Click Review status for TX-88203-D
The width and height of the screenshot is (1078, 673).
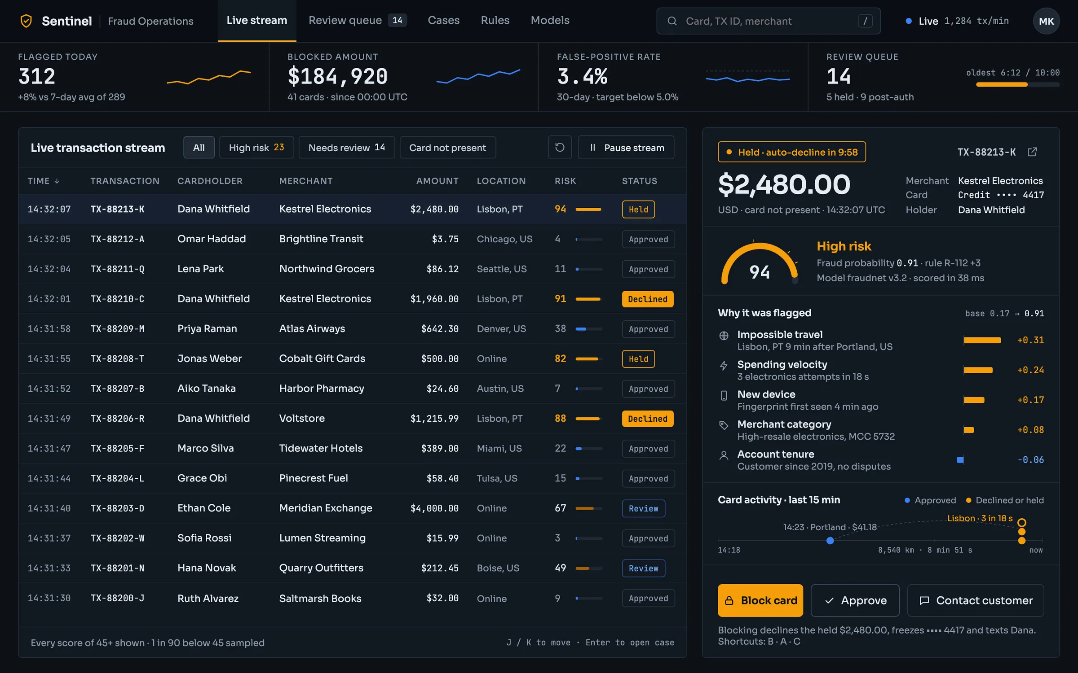pos(643,508)
